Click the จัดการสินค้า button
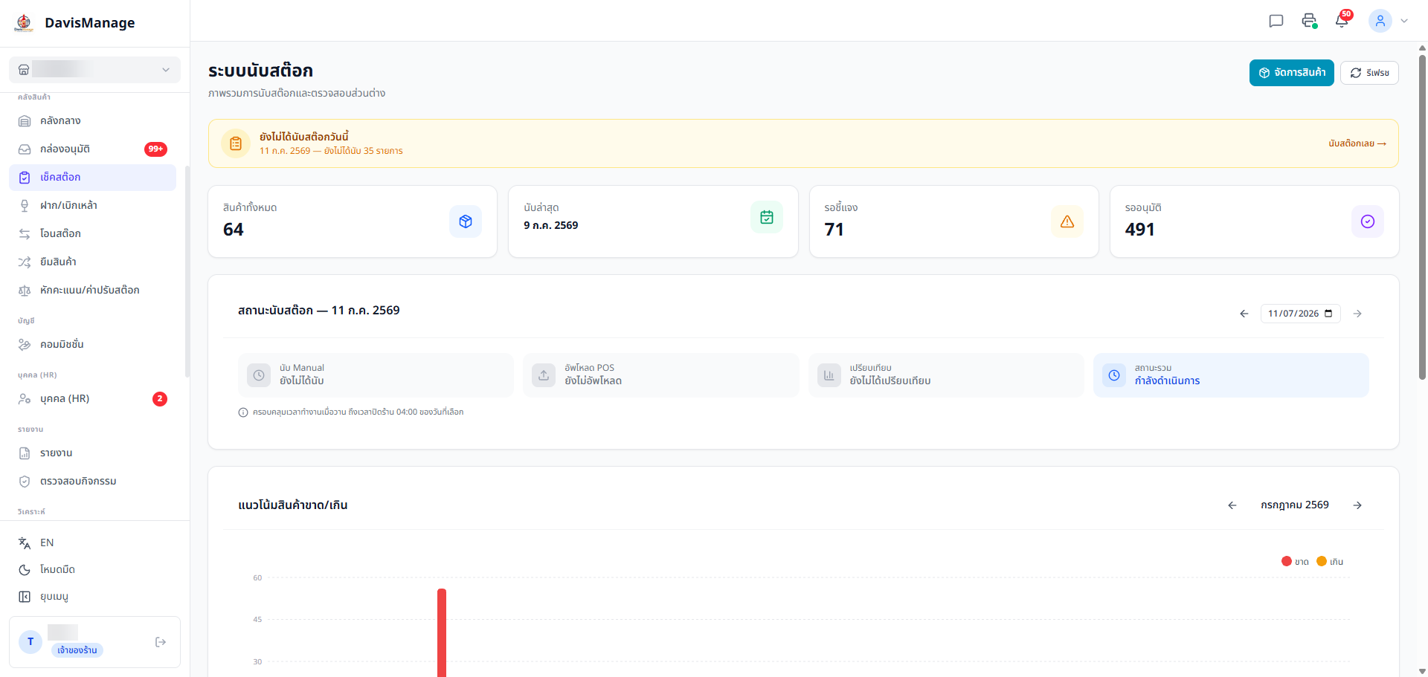 (1292, 73)
